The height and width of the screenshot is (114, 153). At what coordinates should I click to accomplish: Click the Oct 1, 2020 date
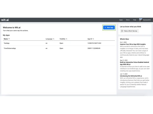click(x=123, y=42)
